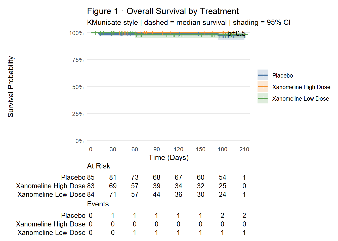Click the 'Xanomeline Low Dose' legend text label

point(301,99)
